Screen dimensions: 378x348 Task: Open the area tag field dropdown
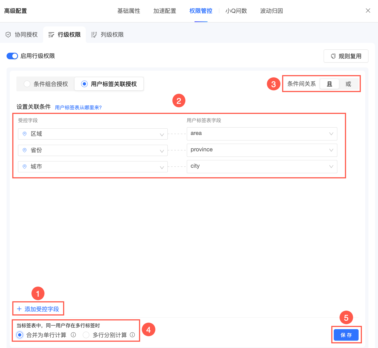coord(262,134)
